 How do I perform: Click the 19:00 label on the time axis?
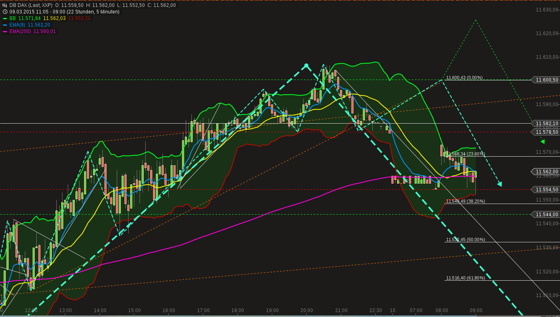272,310
